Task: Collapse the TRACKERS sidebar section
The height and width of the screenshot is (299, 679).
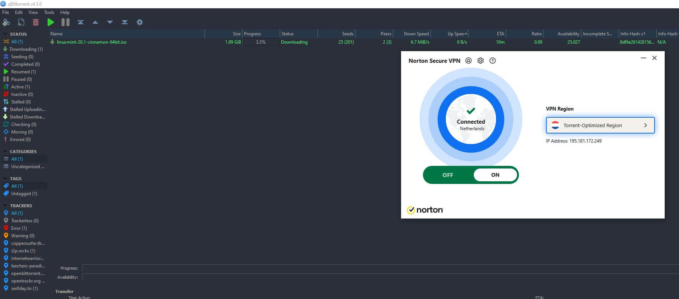Action: [5, 205]
